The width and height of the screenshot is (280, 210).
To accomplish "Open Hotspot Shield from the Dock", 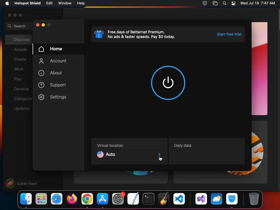I will click(x=232, y=199).
